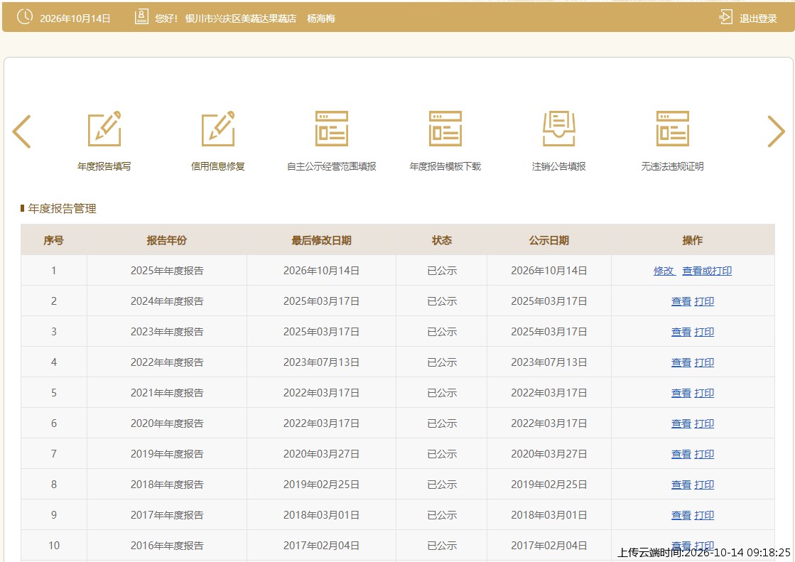Click the left carousel arrow

click(21, 131)
